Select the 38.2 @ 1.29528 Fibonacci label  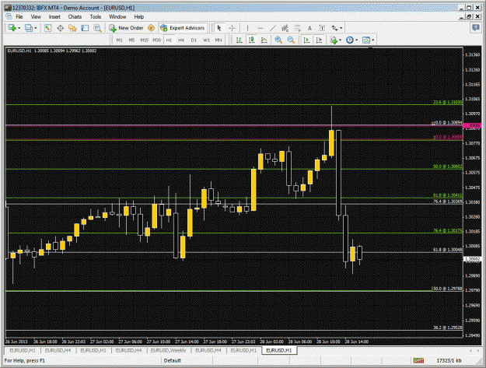point(448,328)
